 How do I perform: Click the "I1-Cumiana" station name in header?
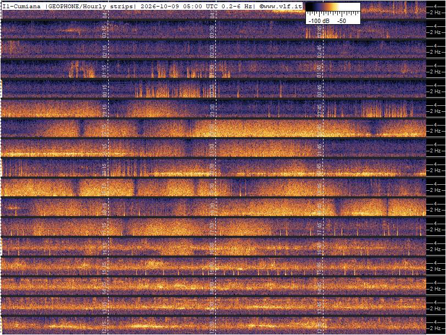pos(21,6)
